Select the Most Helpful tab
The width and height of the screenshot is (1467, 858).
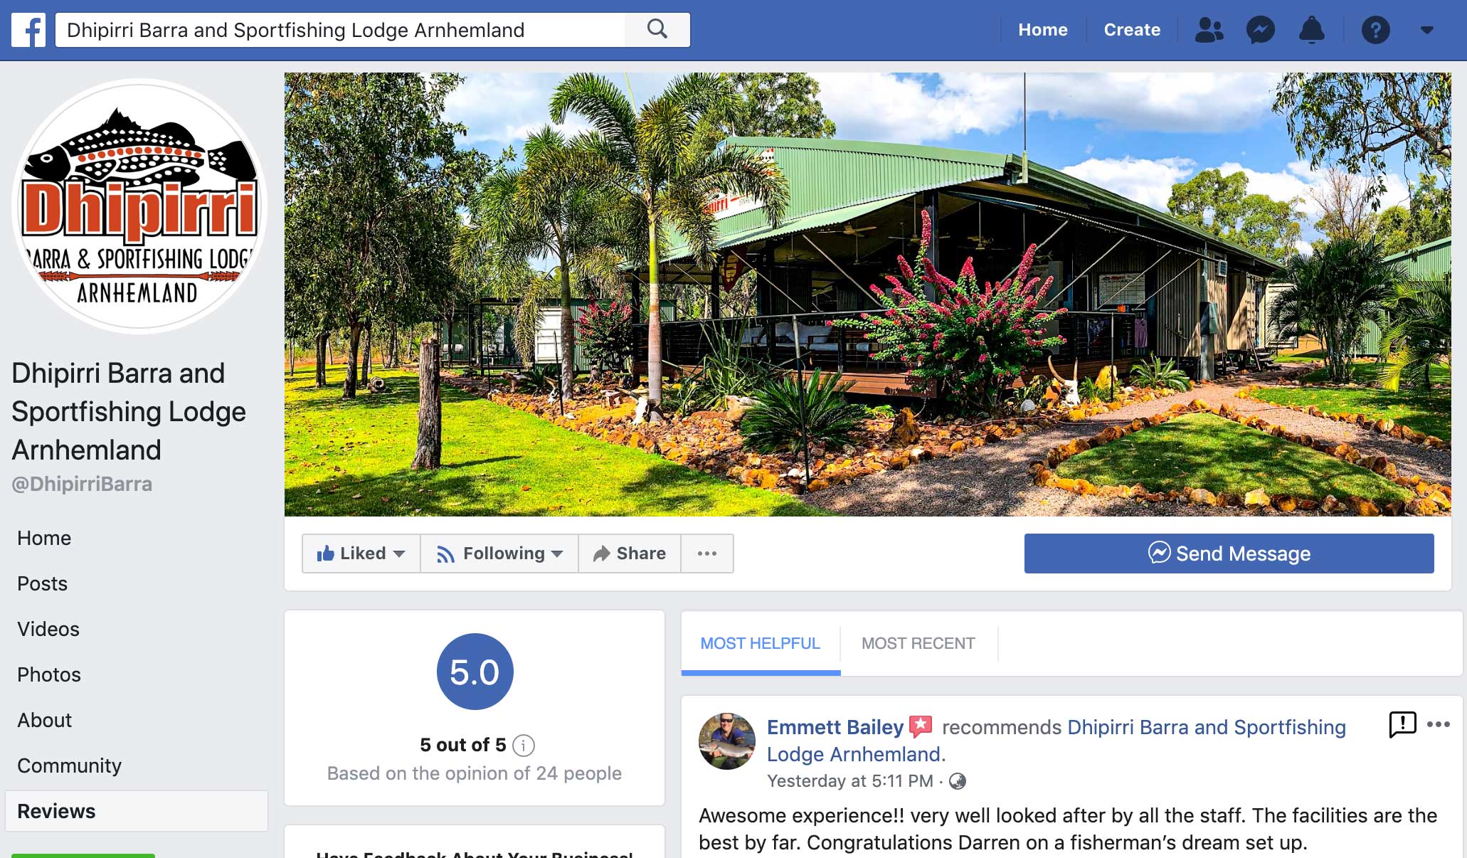click(760, 643)
